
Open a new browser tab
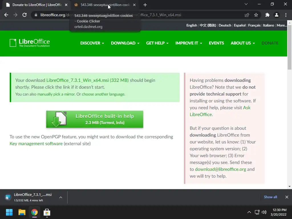tap(145, 5)
